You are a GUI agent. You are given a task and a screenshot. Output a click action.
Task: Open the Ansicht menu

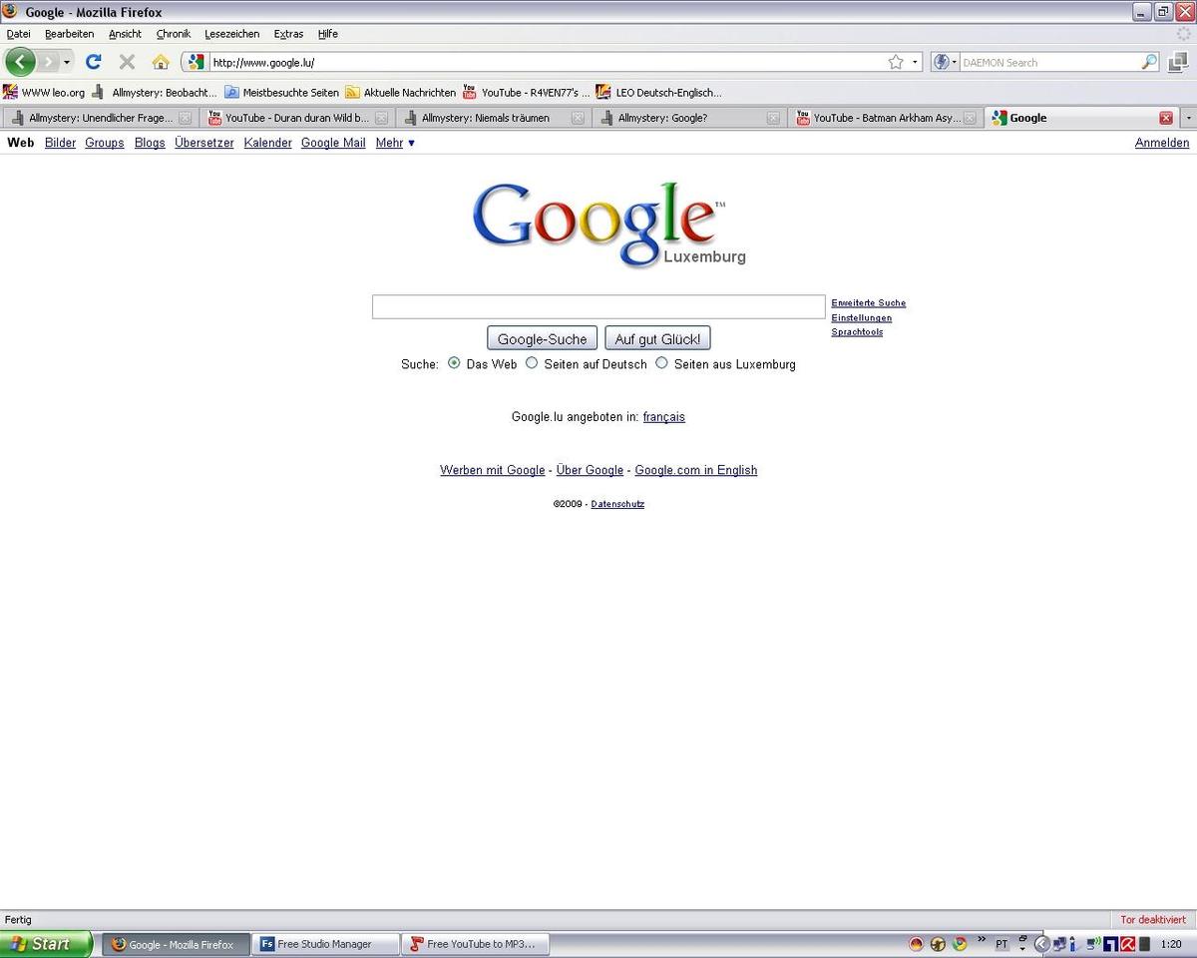click(125, 34)
